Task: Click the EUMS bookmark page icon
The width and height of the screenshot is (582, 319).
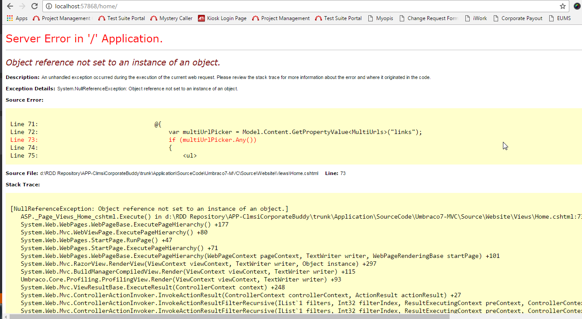Action: pos(552,18)
